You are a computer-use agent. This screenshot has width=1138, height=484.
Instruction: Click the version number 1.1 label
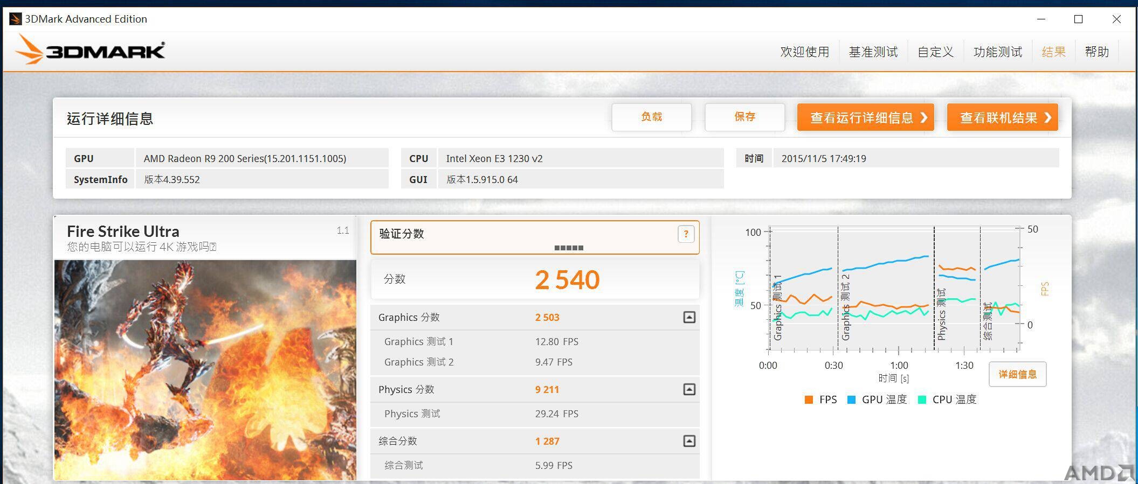click(343, 230)
